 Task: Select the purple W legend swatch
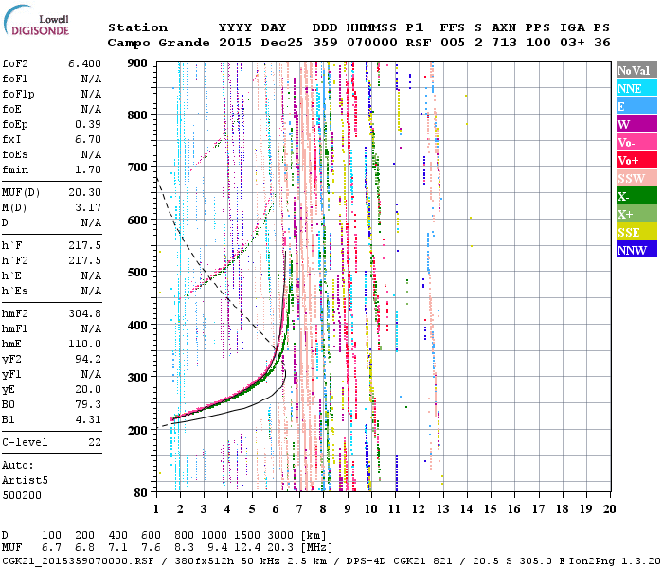pos(636,124)
